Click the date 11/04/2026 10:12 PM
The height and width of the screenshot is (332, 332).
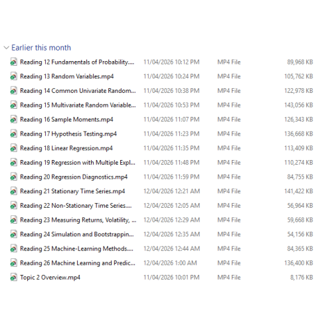coord(171,62)
